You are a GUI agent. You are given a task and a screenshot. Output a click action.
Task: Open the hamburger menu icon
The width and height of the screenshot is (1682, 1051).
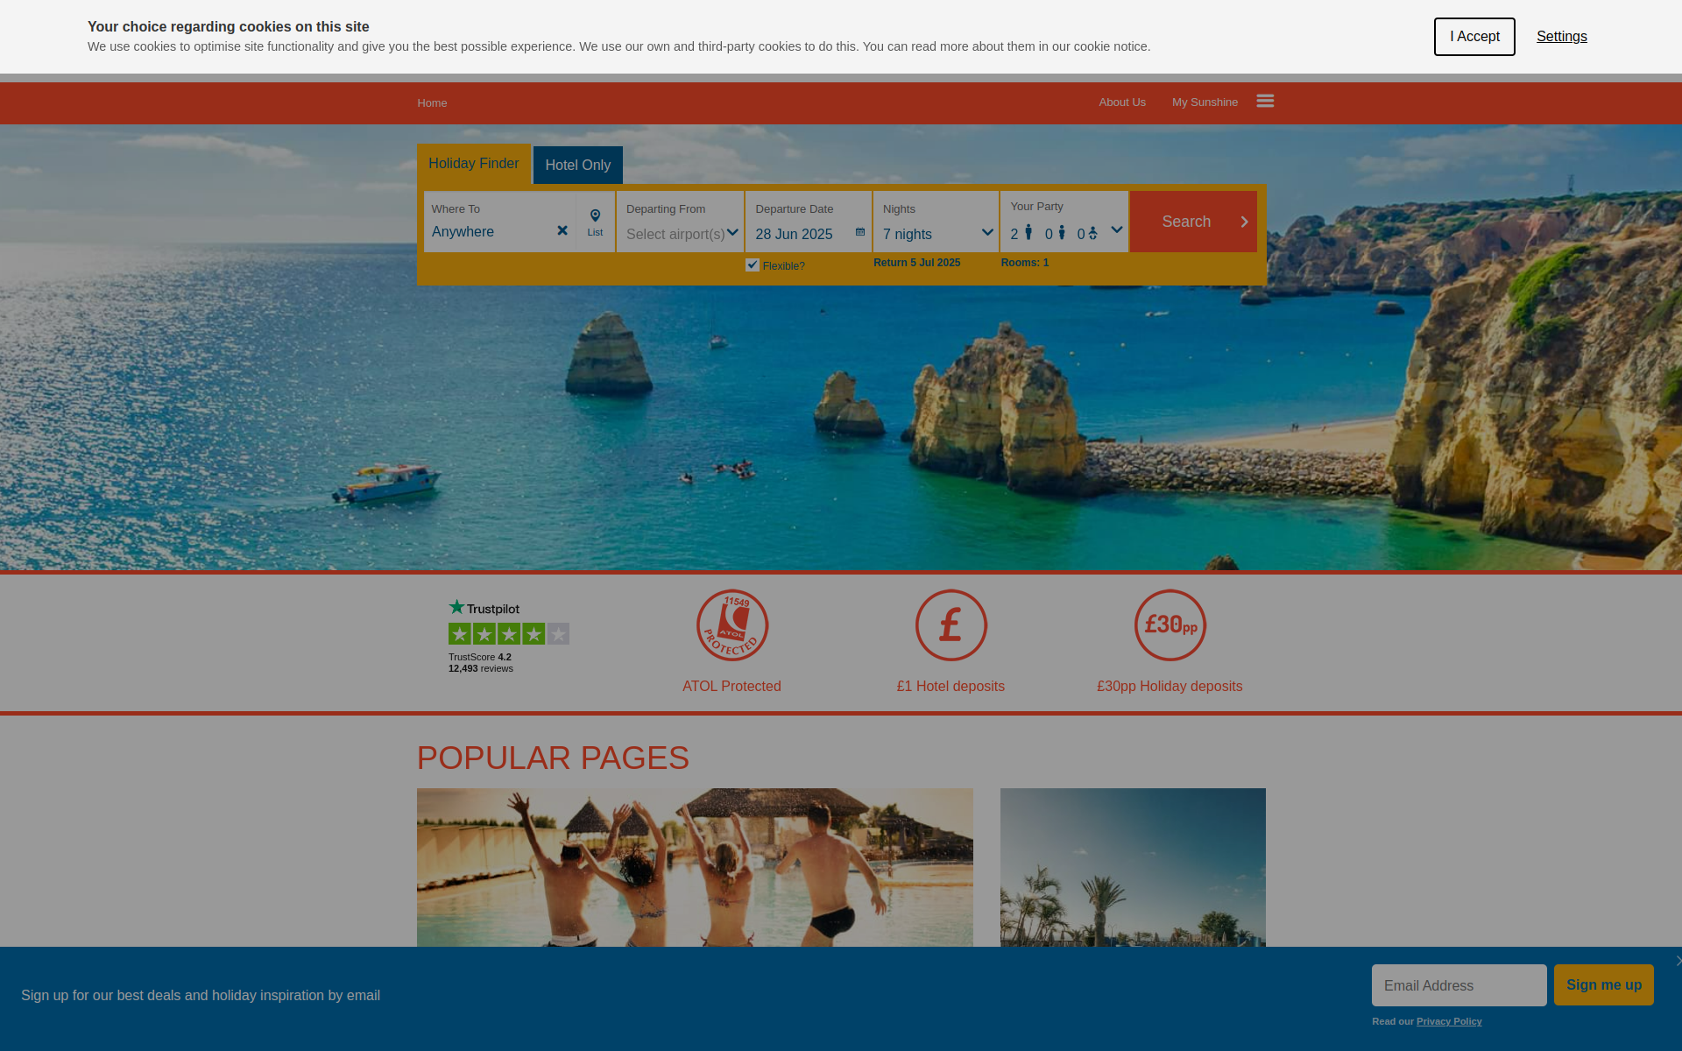(1265, 102)
